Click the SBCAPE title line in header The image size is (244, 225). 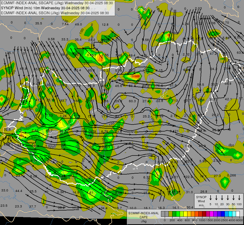click(57, 3)
